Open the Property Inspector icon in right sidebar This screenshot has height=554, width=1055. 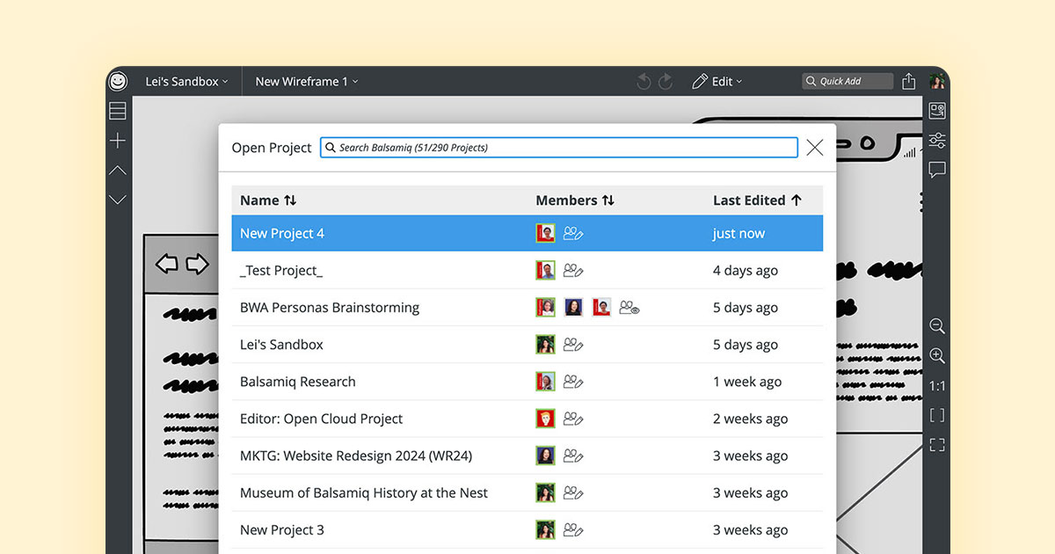(x=936, y=141)
